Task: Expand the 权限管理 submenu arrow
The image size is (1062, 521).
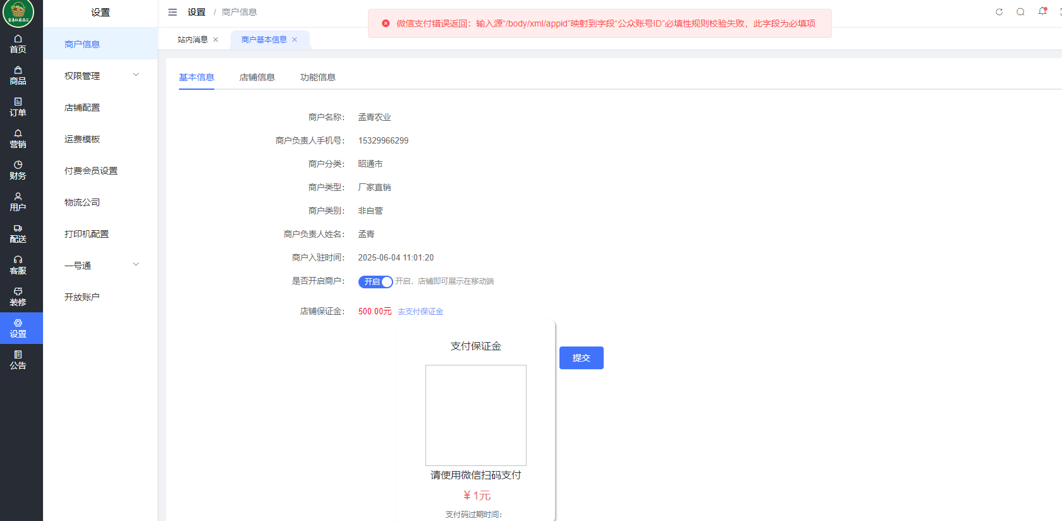Action: tap(136, 75)
